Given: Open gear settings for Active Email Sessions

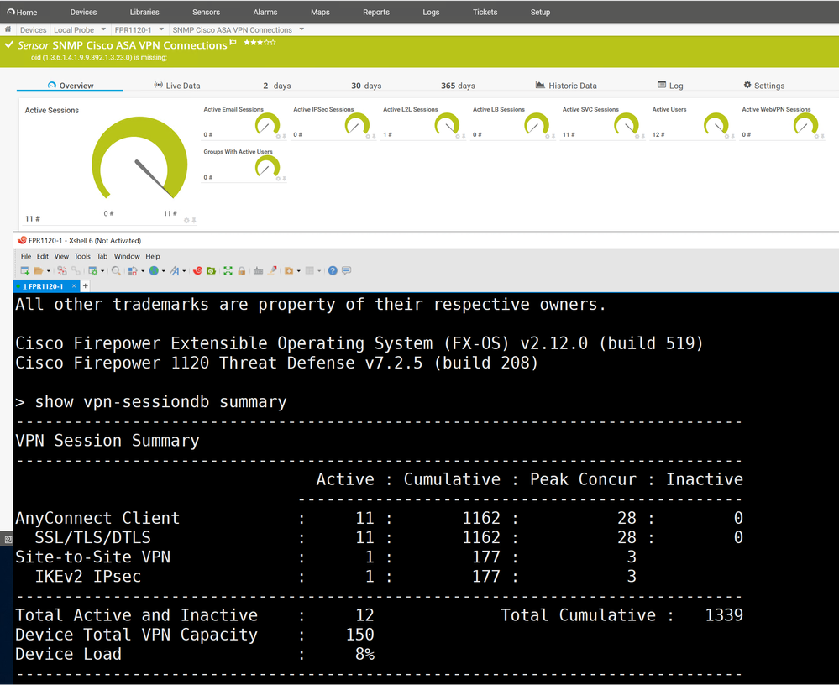Looking at the screenshot, I should 278,136.
